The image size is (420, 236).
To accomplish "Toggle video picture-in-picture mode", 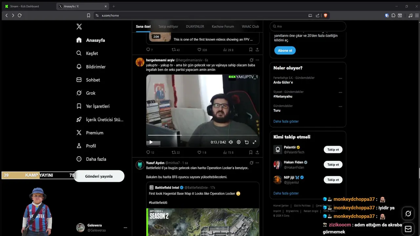I will 246,142.
